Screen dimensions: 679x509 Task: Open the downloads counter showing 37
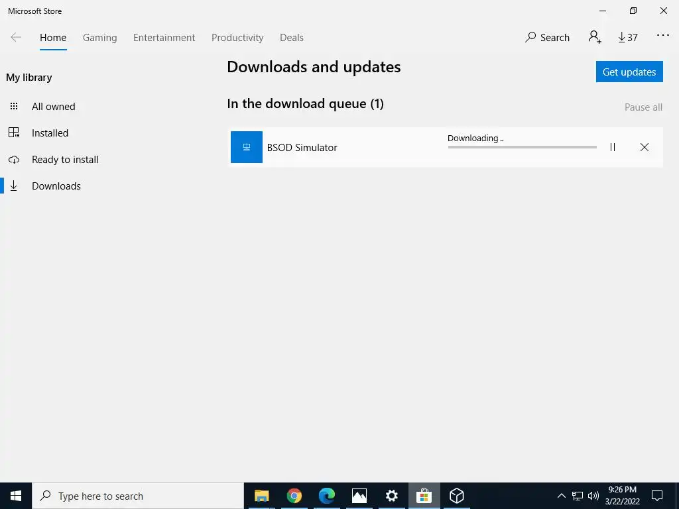point(628,38)
